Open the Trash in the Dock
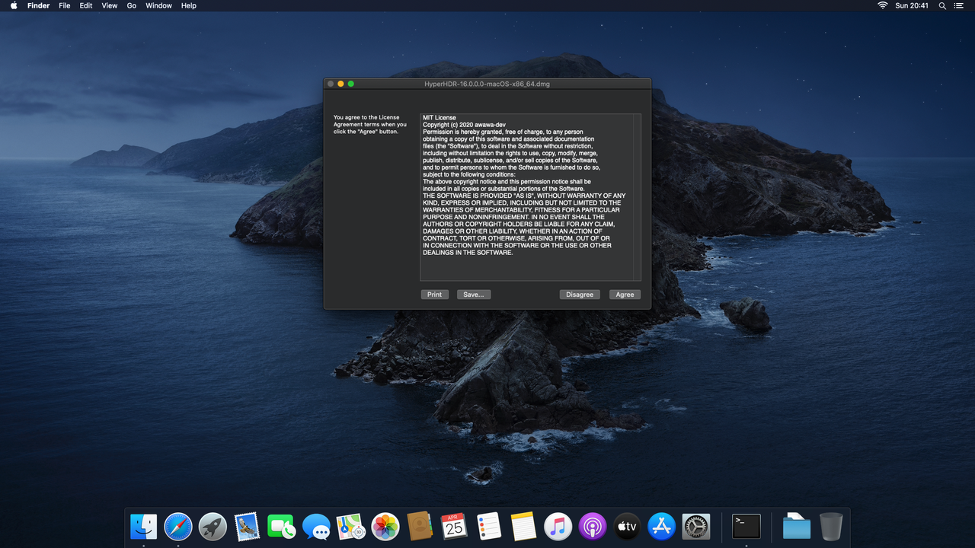The width and height of the screenshot is (975, 548). point(831,526)
